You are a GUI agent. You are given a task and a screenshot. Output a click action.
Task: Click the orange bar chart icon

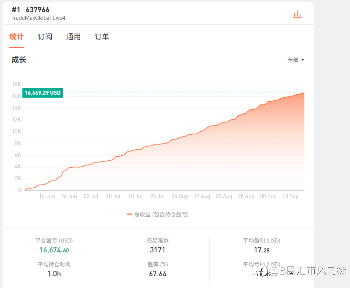[x=297, y=14]
